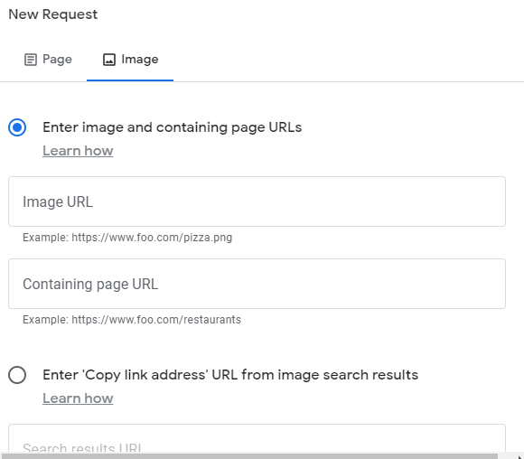
Task: Click the 'Enter image and containing page URLs' label
Action: click(172, 127)
